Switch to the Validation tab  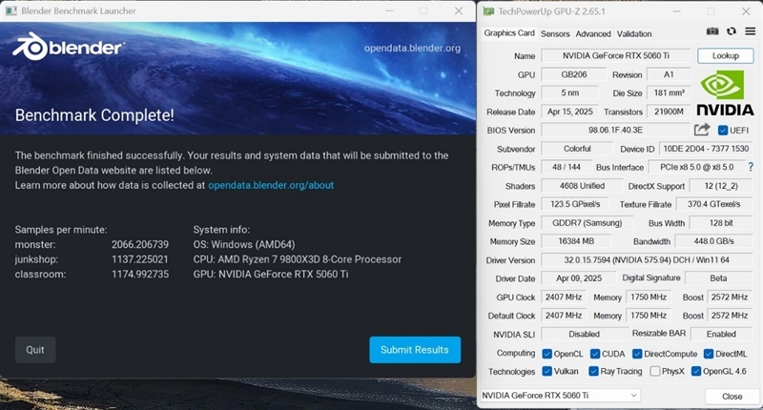(x=634, y=33)
